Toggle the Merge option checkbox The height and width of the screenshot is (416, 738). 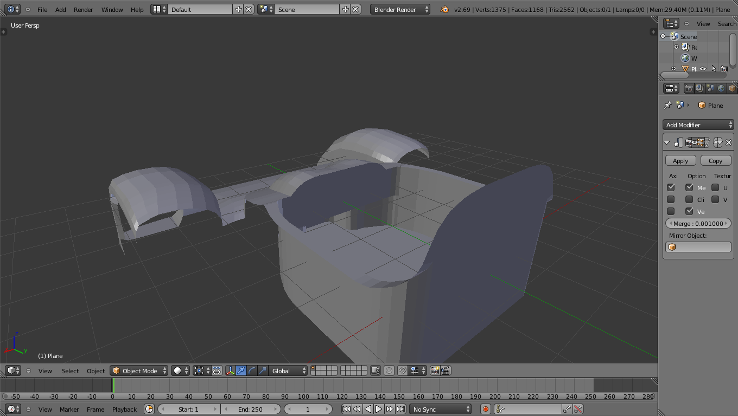[689, 187]
